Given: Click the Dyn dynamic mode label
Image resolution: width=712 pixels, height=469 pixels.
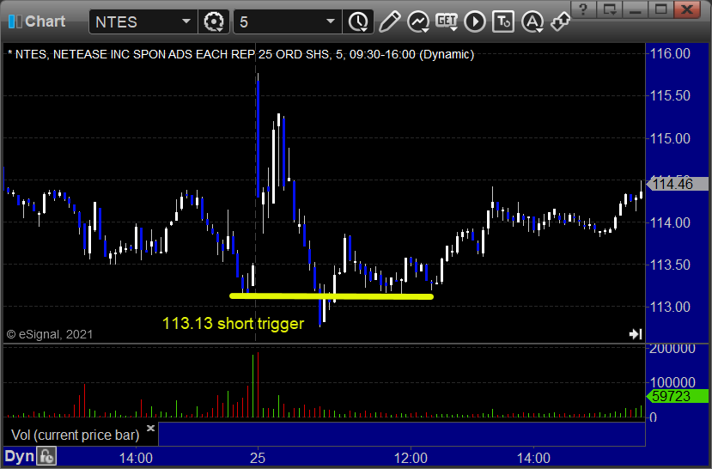Looking at the screenshot, I should 19,457.
